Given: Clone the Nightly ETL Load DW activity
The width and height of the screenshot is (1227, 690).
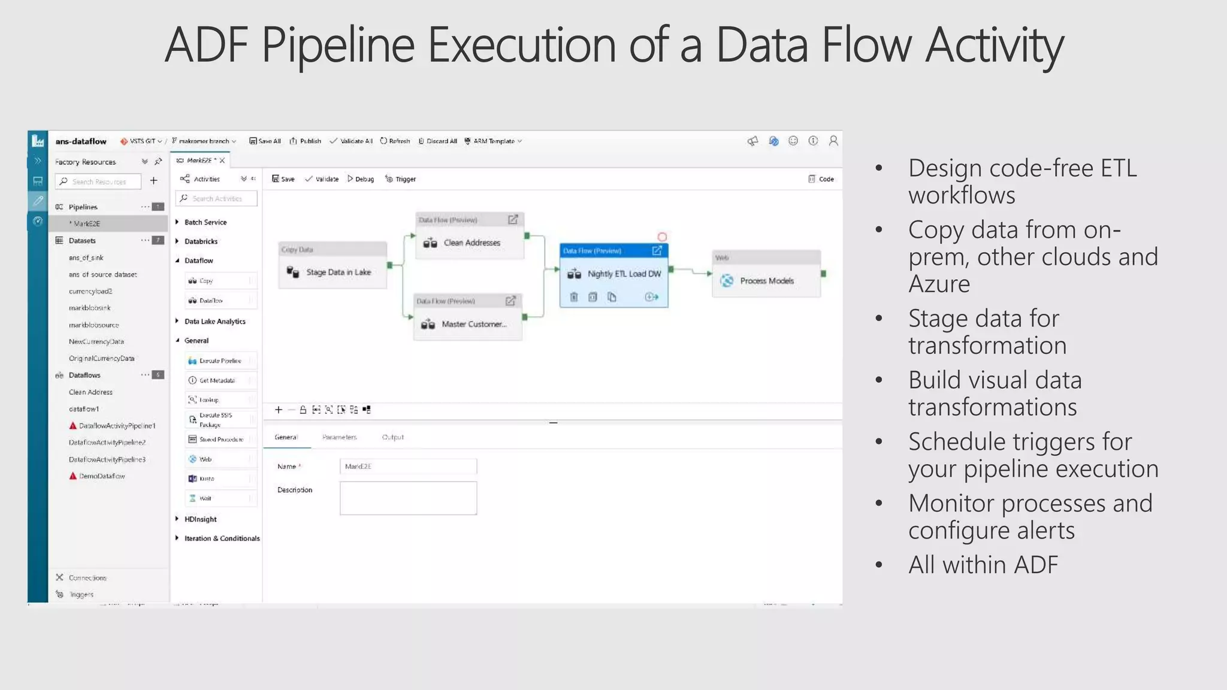Looking at the screenshot, I should 612,297.
